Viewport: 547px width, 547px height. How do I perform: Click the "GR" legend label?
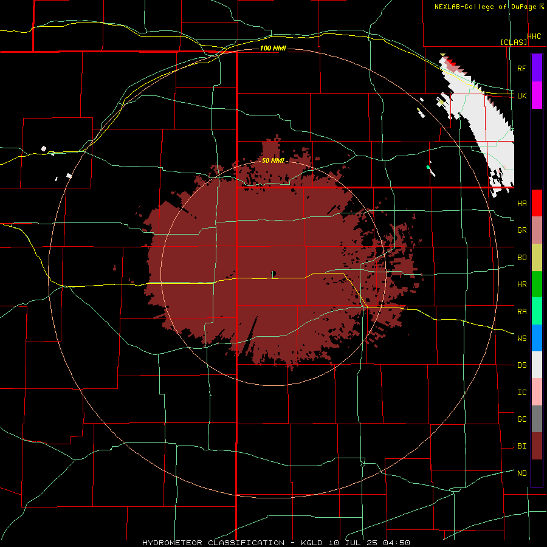(521, 230)
